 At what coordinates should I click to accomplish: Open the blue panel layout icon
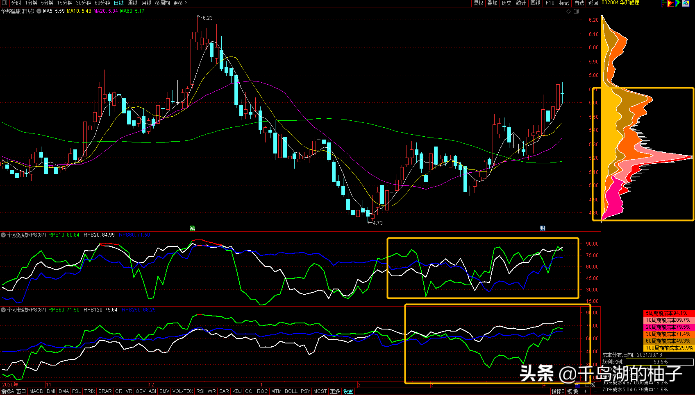686,3
